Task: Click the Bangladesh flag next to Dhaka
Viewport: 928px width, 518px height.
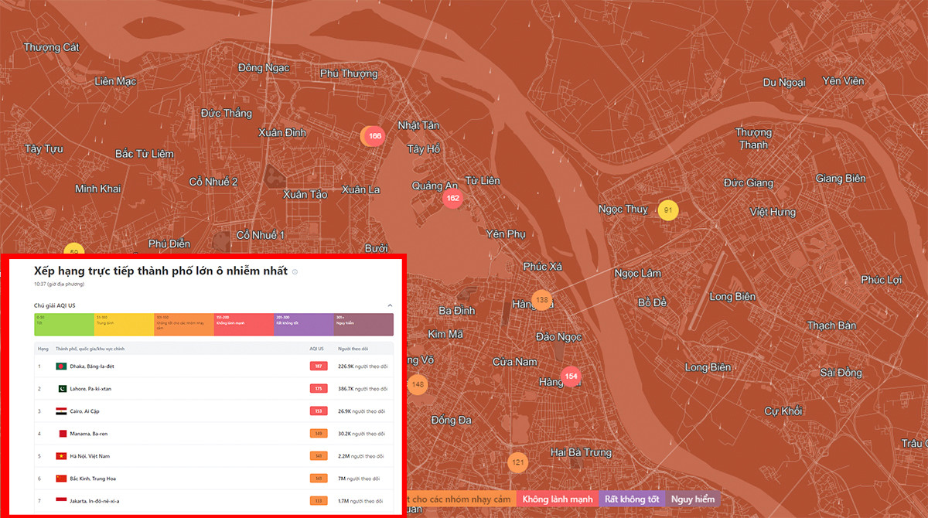Action: [61, 366]
